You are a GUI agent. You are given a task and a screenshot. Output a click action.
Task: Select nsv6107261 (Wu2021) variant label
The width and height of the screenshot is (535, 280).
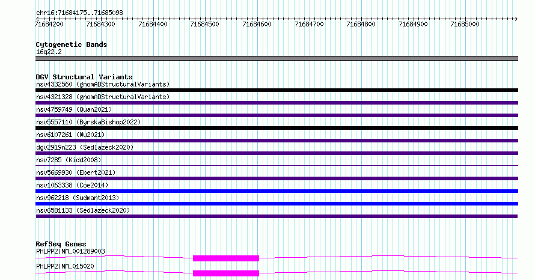70,135
